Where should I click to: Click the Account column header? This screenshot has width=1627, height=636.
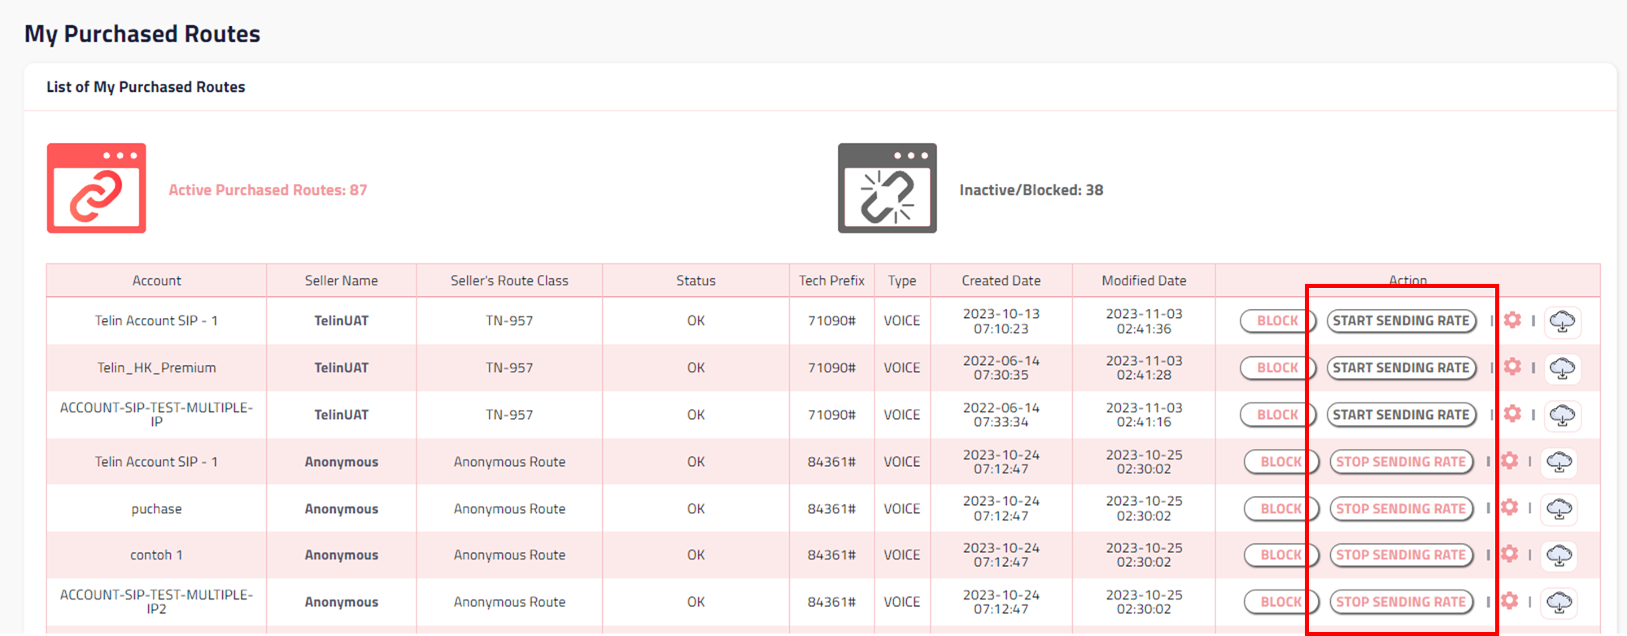click(157, 281)
